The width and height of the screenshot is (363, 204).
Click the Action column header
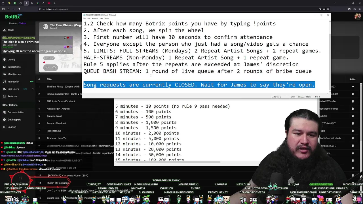point(353,79)
